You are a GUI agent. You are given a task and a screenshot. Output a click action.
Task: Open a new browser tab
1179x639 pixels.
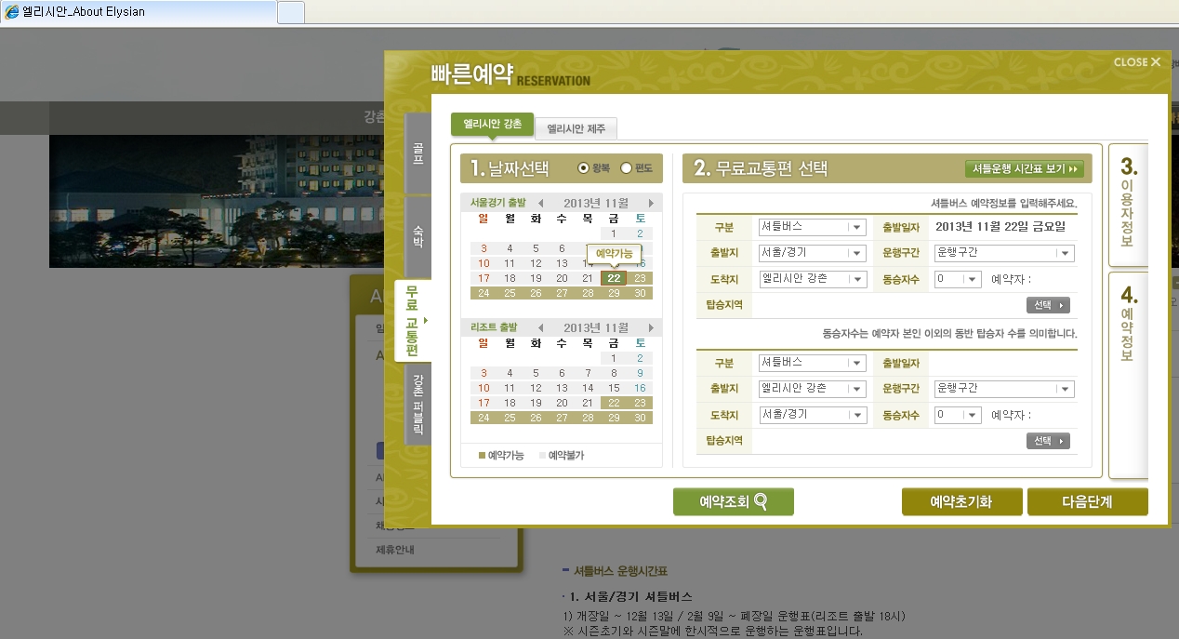click(291, 12)
